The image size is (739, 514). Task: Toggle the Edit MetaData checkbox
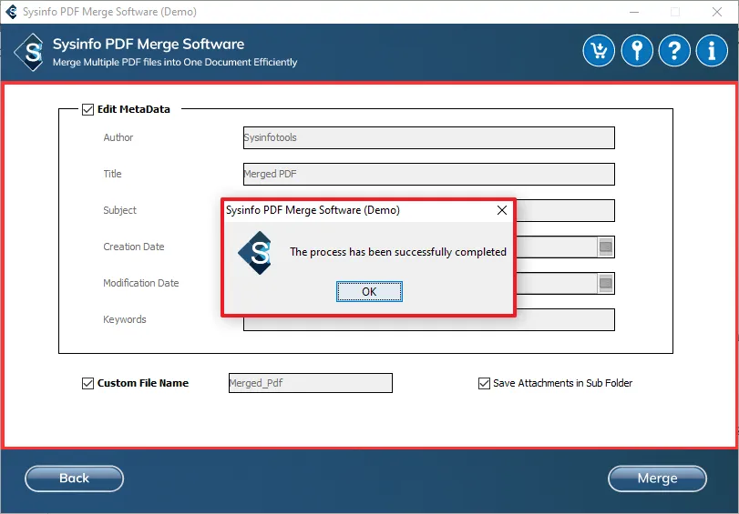point(87,109)
